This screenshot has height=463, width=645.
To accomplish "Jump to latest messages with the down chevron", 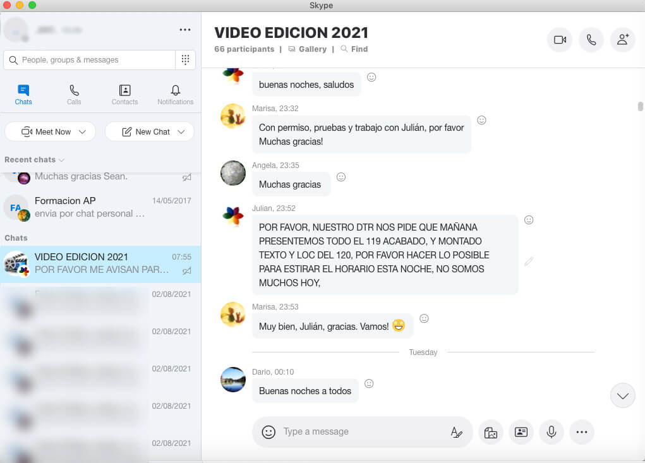I will click(623, 396).
